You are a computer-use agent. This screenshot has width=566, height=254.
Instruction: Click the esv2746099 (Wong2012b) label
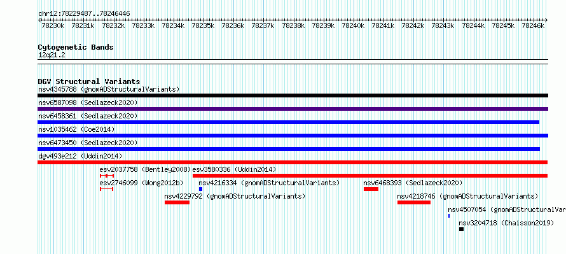point(141,183)
